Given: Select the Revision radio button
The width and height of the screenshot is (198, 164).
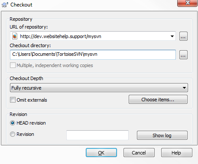Looking at the screenshot, I should point(13,134).
